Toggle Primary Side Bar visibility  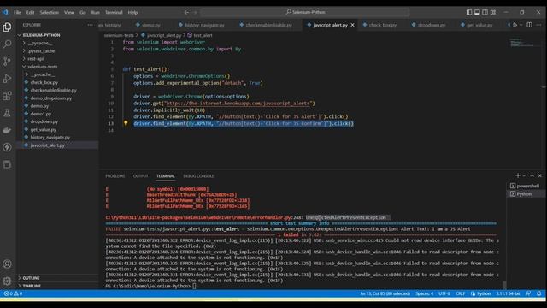469,12
